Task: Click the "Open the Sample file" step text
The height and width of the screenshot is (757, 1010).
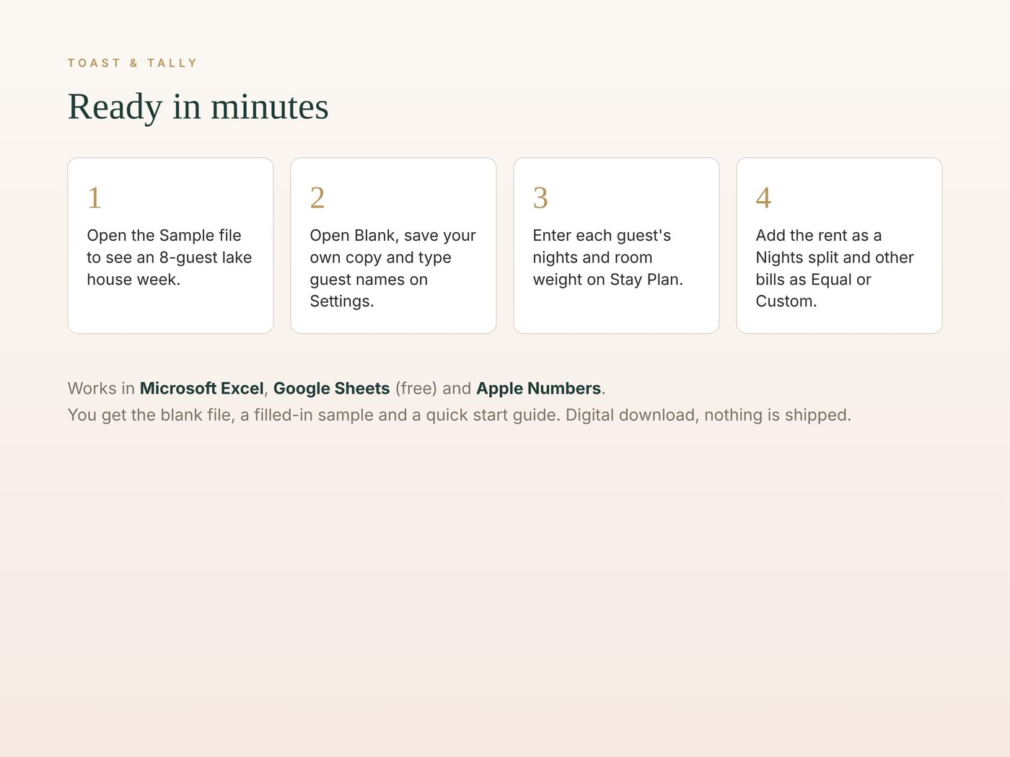Action: [x=170, y=257]
